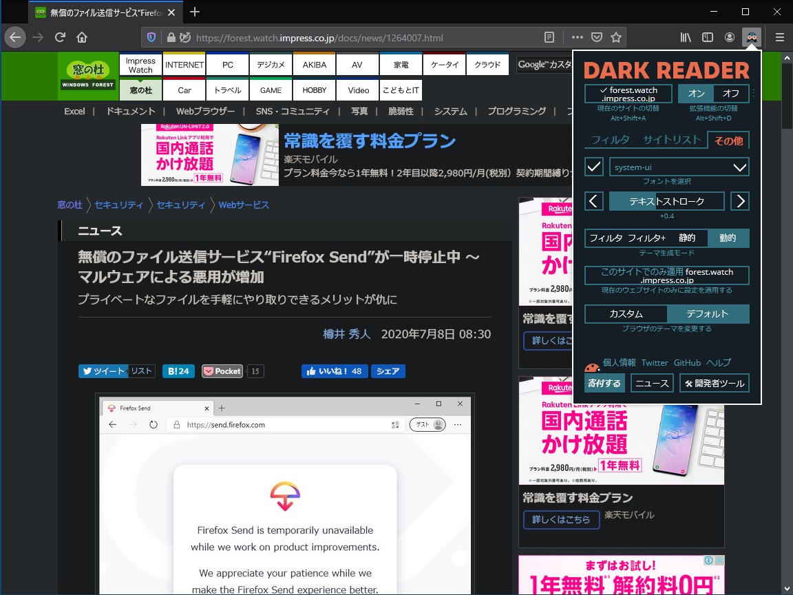Turn Dark Reader オフ

click(x=730, y=93)
